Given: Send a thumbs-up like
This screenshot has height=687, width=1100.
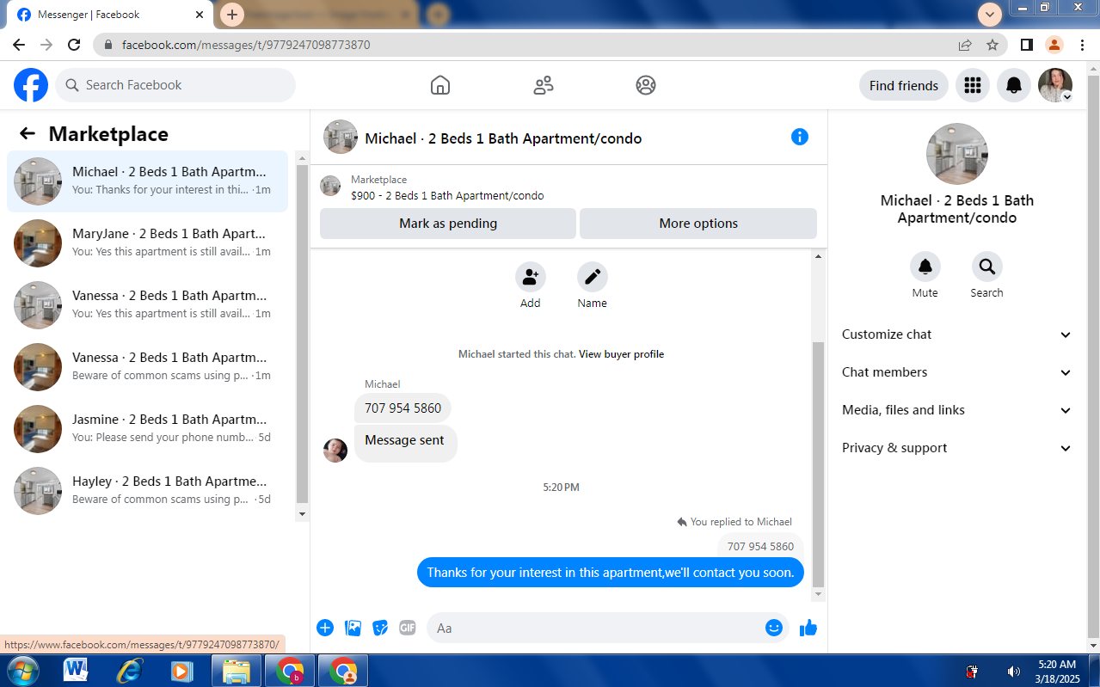Looking at the screenshot, I should pos(808,628).
